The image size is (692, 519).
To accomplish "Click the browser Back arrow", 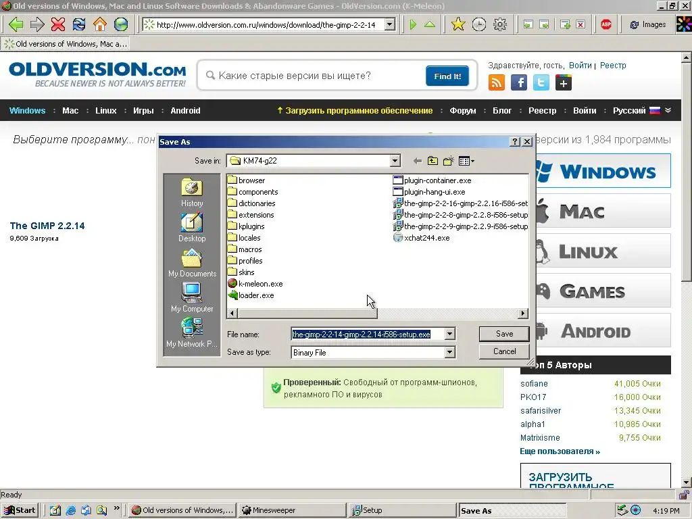I will pyautogui.click(x=16, y=24).
